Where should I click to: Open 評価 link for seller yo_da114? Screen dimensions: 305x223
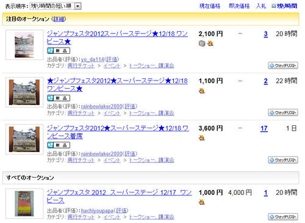click(x=112, y=59)
